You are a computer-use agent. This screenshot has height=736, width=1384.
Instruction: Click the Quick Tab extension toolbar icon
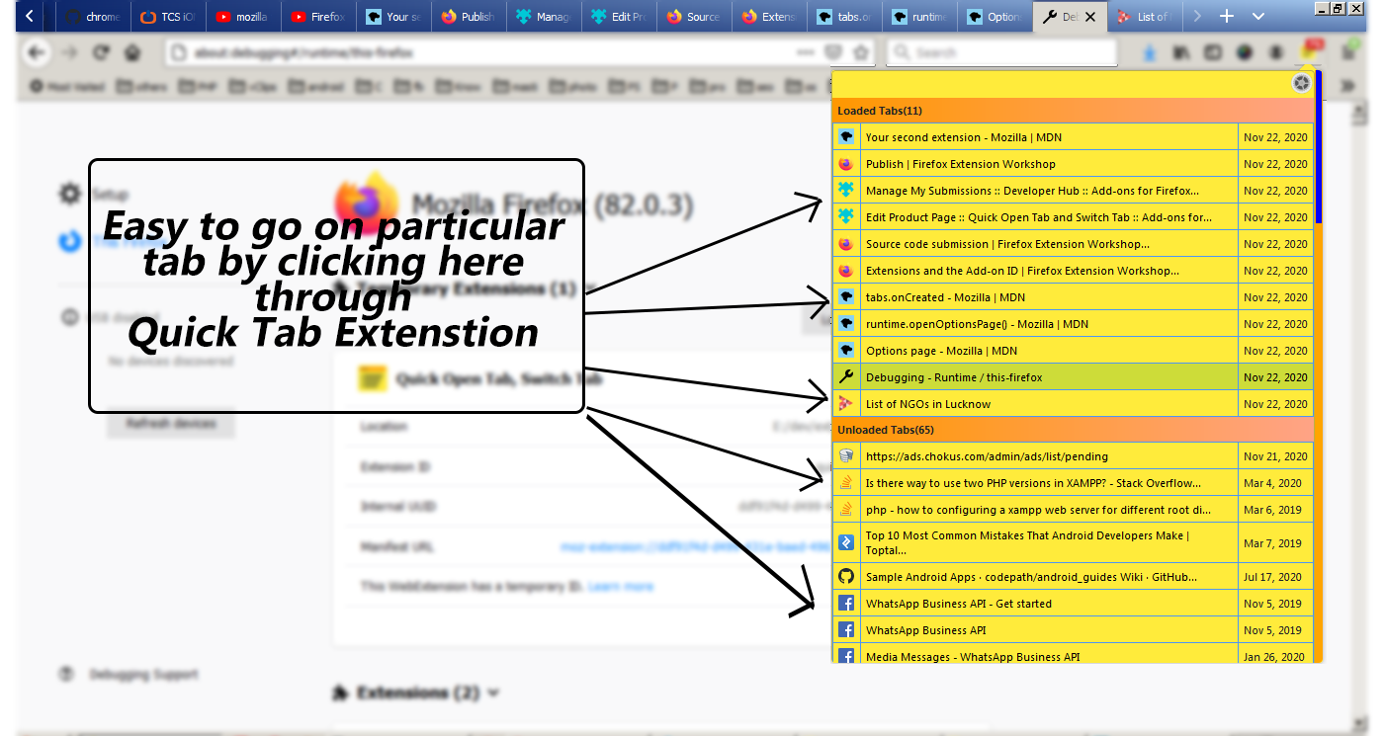(x=1312, y=50)
